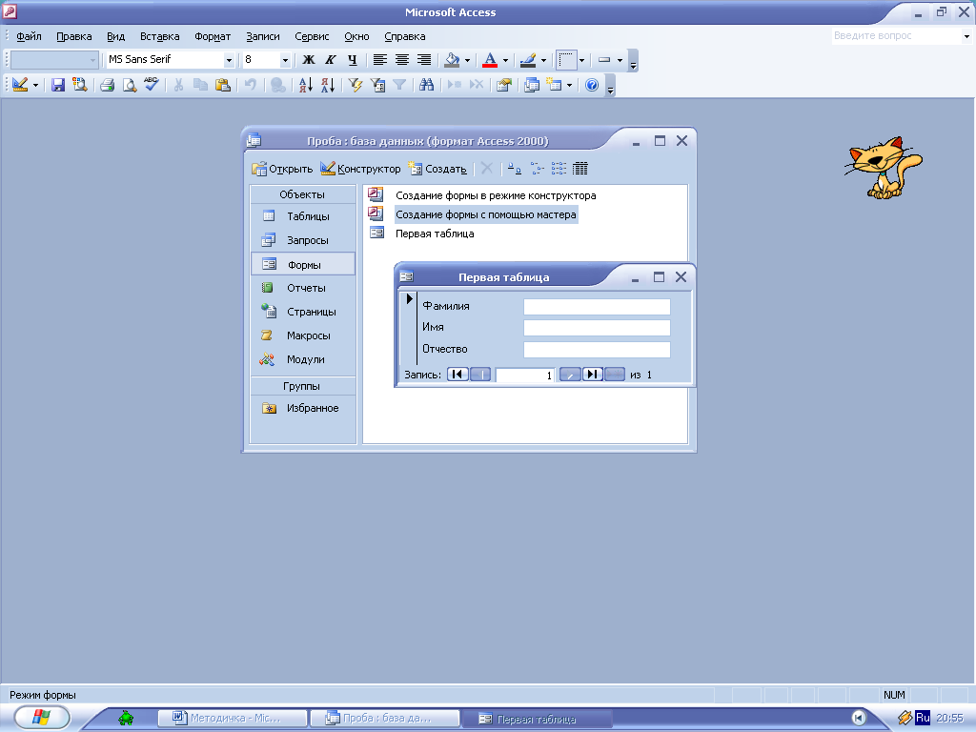Apply Filter by Selection lightning funnel icon

[x=356, y=85]
